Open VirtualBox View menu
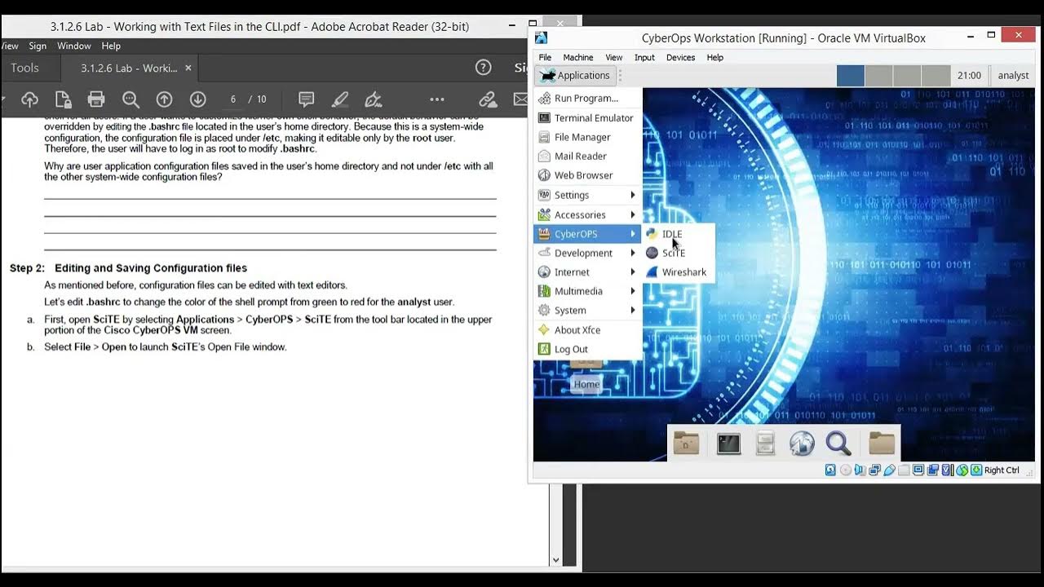Viewport: 1044px width, 587px height. (614, 58)
